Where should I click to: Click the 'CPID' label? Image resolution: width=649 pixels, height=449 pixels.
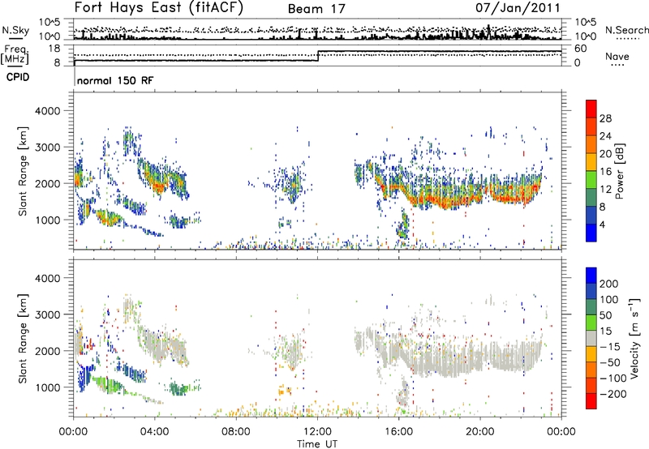(x=18, y=77)
